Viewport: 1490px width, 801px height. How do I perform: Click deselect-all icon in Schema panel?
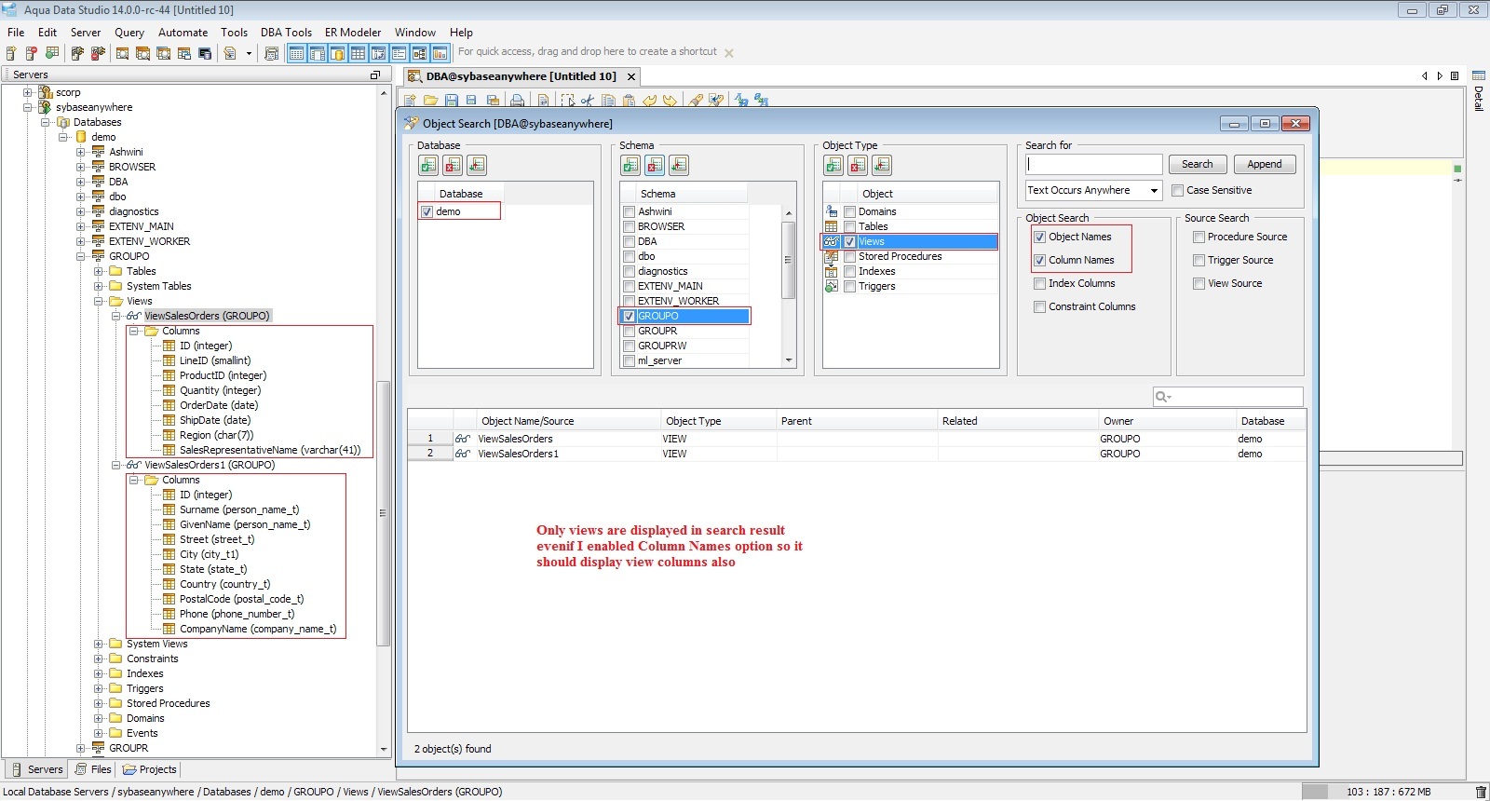pyautogui.click(x=655, y=165)
